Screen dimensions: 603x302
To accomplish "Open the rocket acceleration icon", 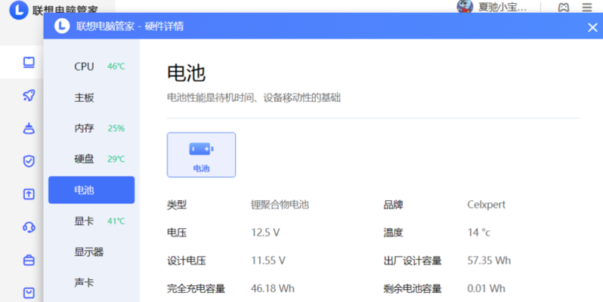I will [29, 95].
